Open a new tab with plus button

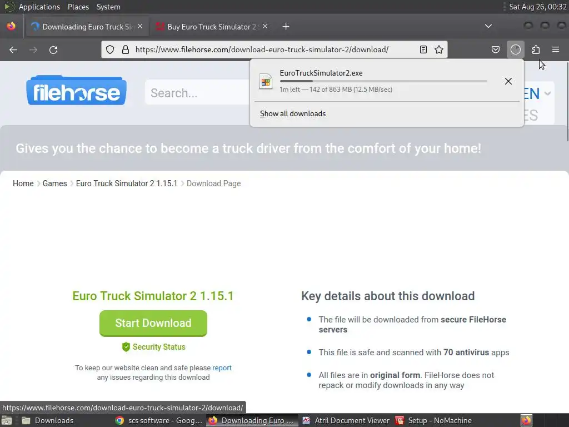pos(286,27)
